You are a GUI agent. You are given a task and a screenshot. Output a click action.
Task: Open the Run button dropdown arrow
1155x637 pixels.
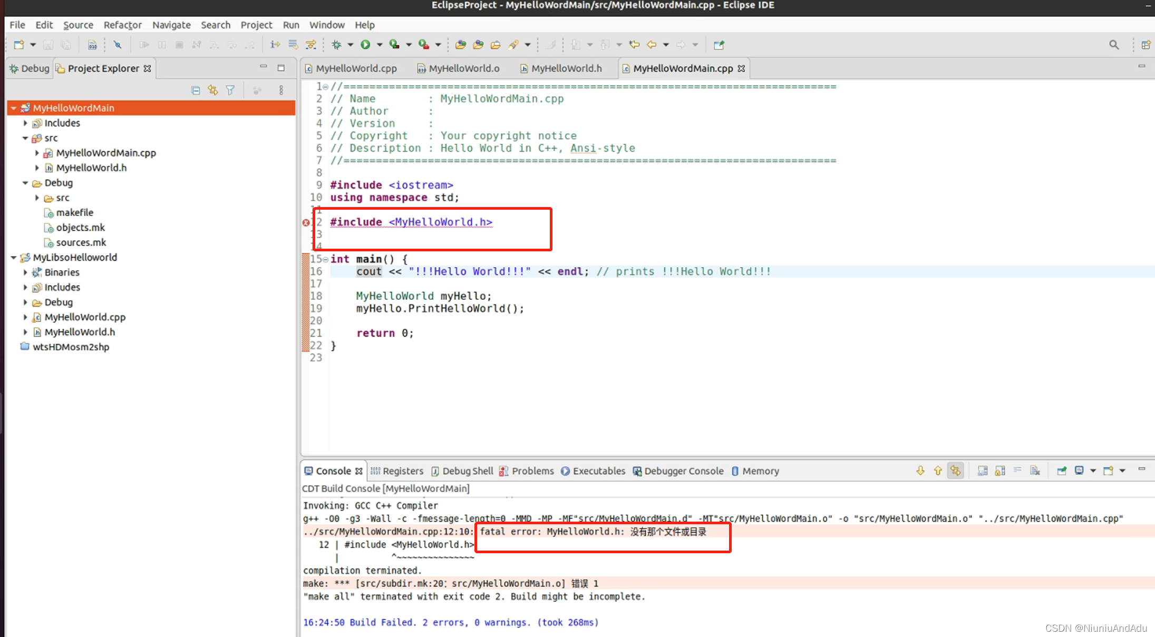(380, 45)
